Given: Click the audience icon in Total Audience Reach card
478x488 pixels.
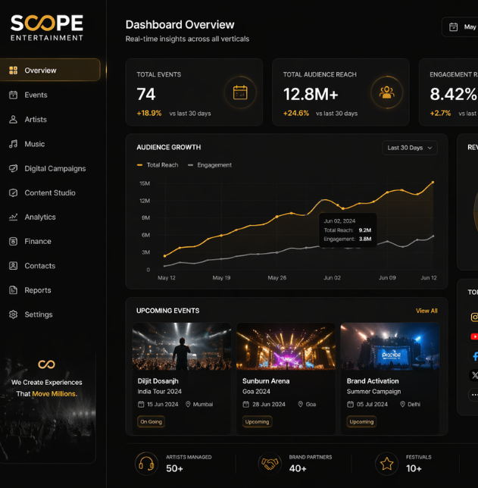Looking at the screenshot, I should (x=387, y=92).
